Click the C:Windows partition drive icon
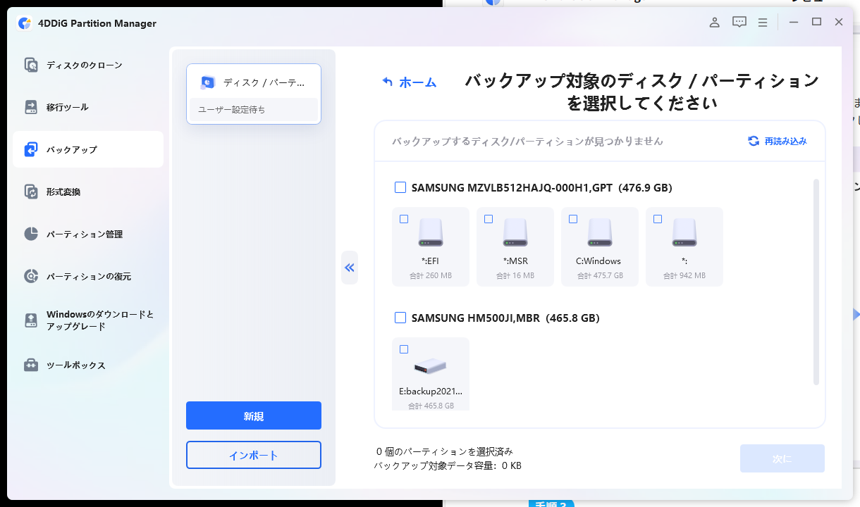The image size is (860, 507). pyautogui.click(x=600, y=232)
